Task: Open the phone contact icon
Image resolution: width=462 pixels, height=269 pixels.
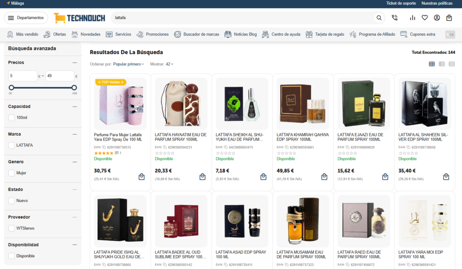Action: (x=394, y=18)
